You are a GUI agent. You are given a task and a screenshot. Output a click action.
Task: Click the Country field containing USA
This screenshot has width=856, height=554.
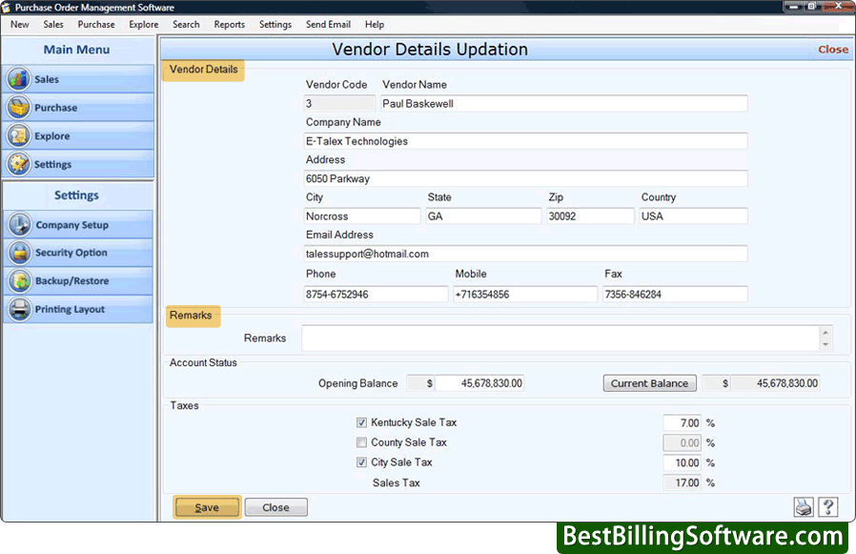click(693, 216)
